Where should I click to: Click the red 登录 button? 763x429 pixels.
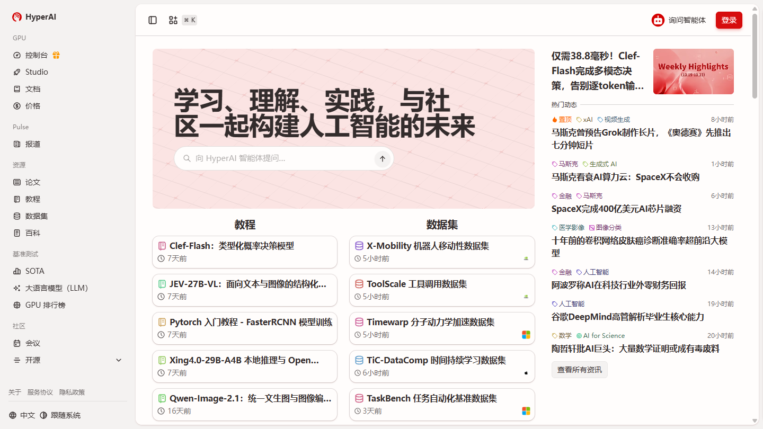(729, 20)
